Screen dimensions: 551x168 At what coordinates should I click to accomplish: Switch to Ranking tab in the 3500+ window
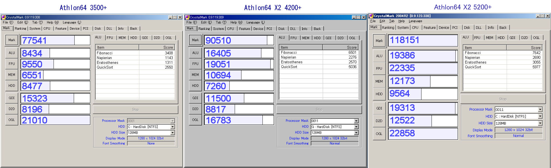[20, 29]
